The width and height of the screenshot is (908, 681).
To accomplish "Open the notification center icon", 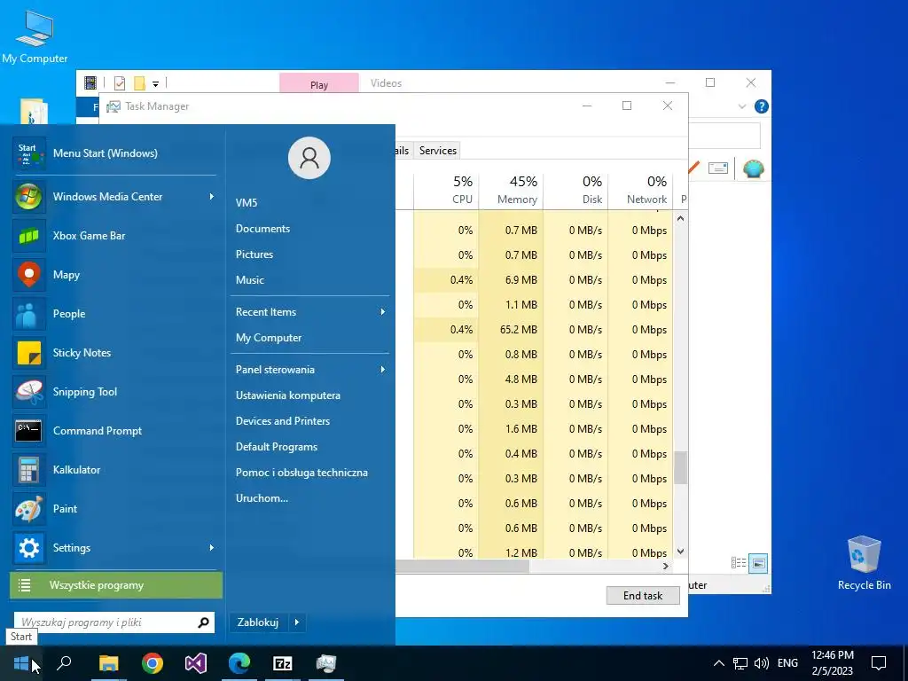I will [x=879, y=663].
